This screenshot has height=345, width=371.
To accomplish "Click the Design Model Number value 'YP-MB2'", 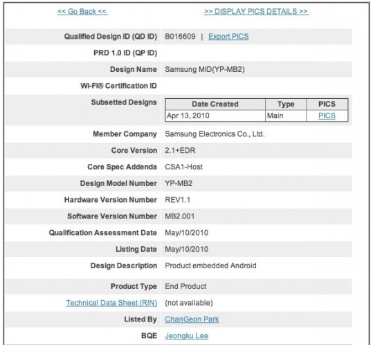I will pos(179,183).
